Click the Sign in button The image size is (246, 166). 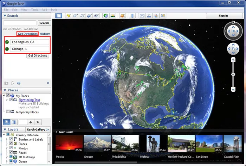coord(224,16)
